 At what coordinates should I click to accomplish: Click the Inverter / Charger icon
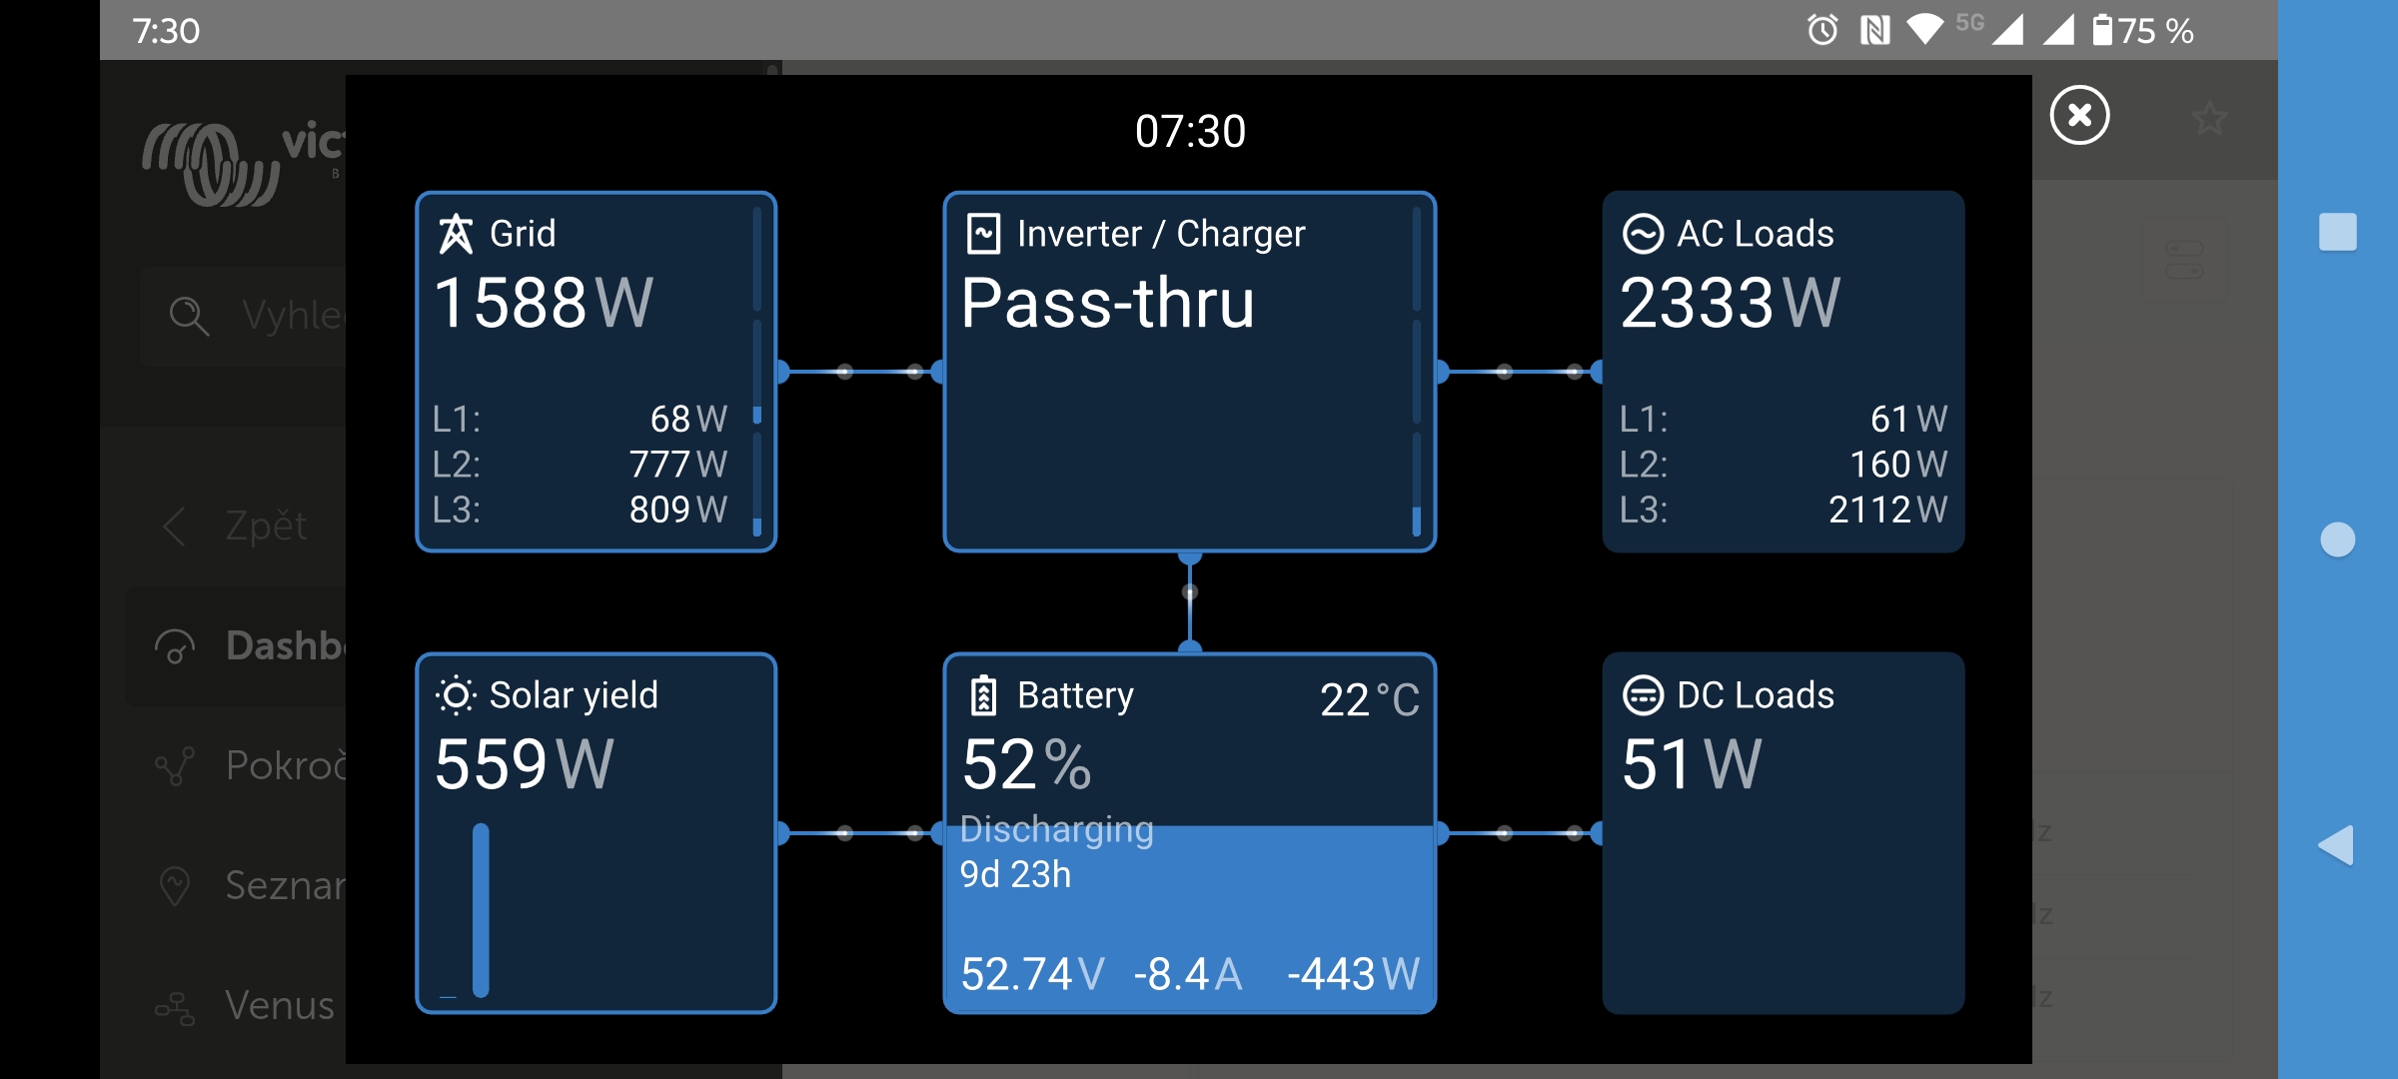point(983,234)
